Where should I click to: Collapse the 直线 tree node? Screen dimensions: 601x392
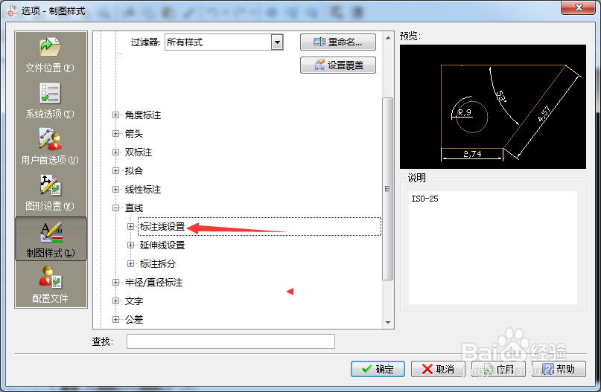point(115,208)
